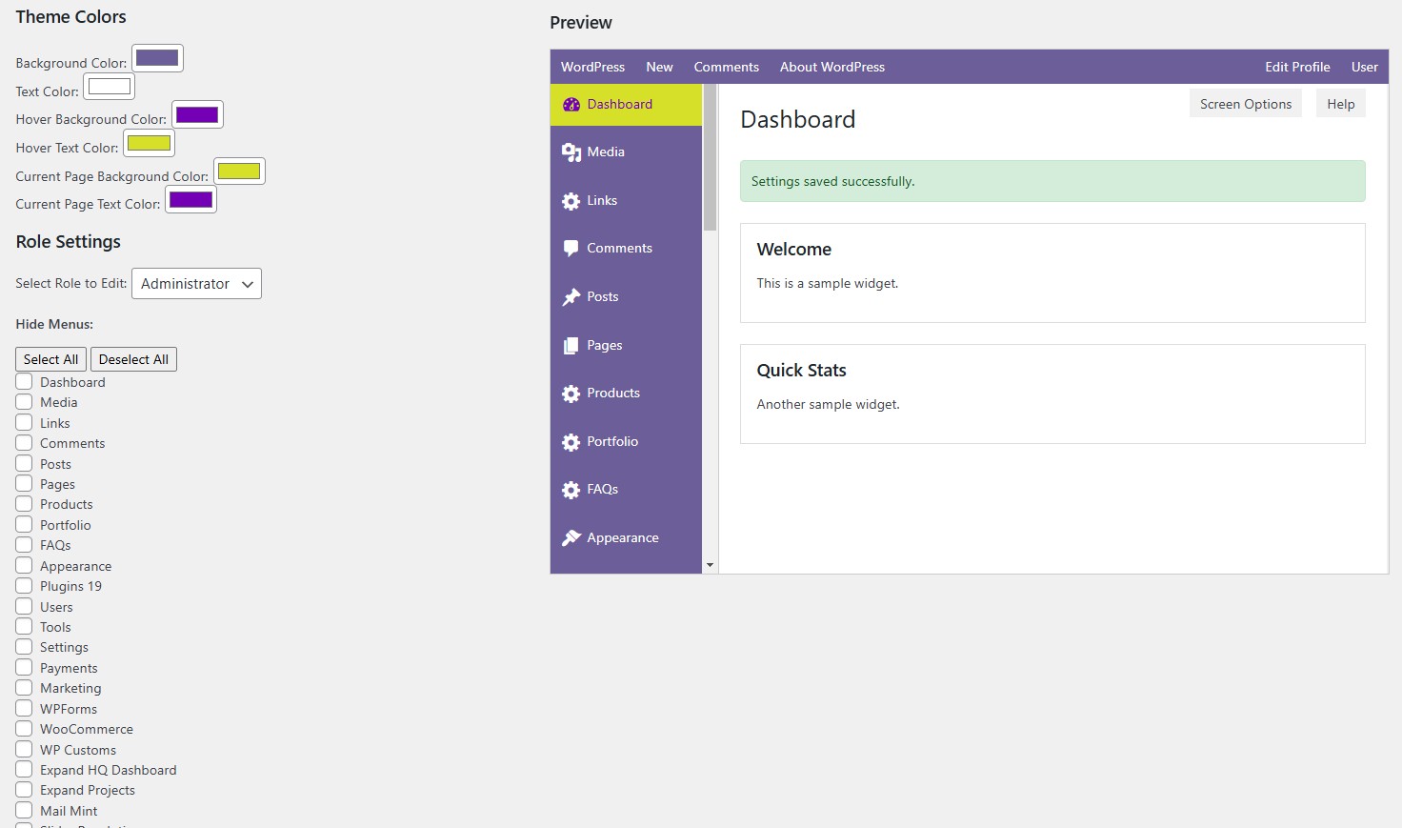Viewport: 1402px width, 828px height.
Task: Tick the Settings hide menu checkbox
Action: [x=24, y=647]
